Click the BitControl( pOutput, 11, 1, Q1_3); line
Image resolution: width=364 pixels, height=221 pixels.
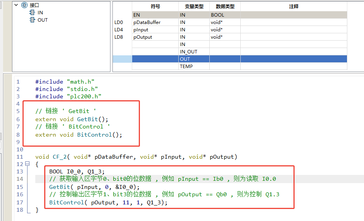click(x=108, y=203)
